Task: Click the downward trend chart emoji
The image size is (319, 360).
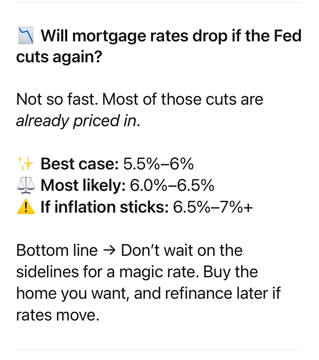Action: click(26, 36)
